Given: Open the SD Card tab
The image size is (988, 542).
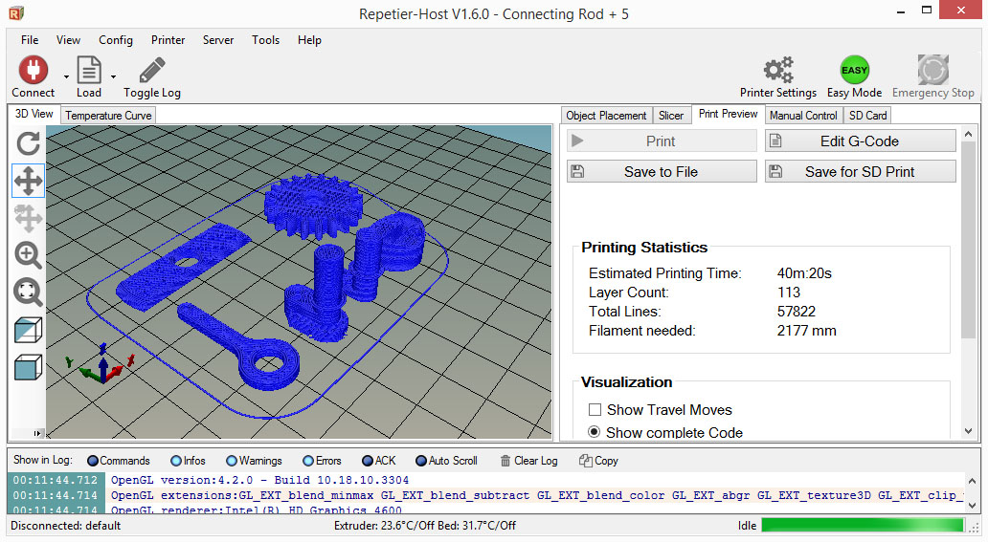Looking at the screenshot, I should 867,116.
